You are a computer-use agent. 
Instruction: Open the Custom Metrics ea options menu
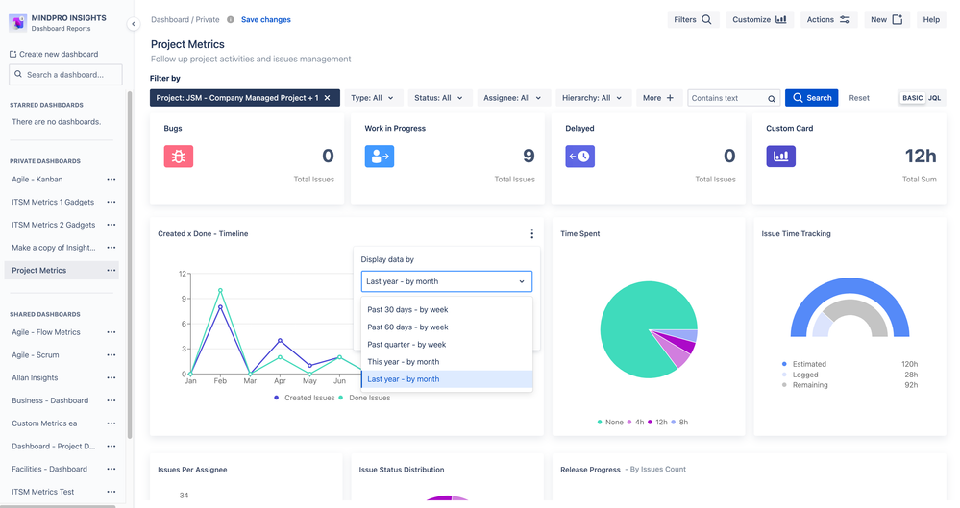(111, 423)
